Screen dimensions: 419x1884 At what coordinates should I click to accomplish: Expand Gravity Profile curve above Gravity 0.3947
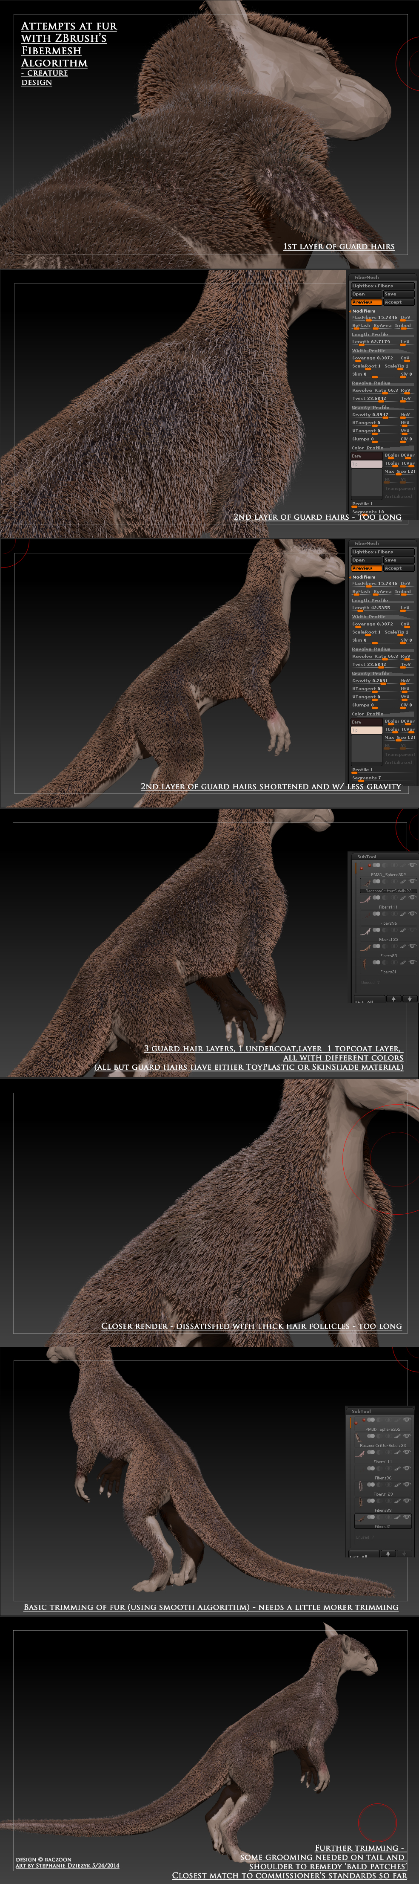(x=382, y=408)
